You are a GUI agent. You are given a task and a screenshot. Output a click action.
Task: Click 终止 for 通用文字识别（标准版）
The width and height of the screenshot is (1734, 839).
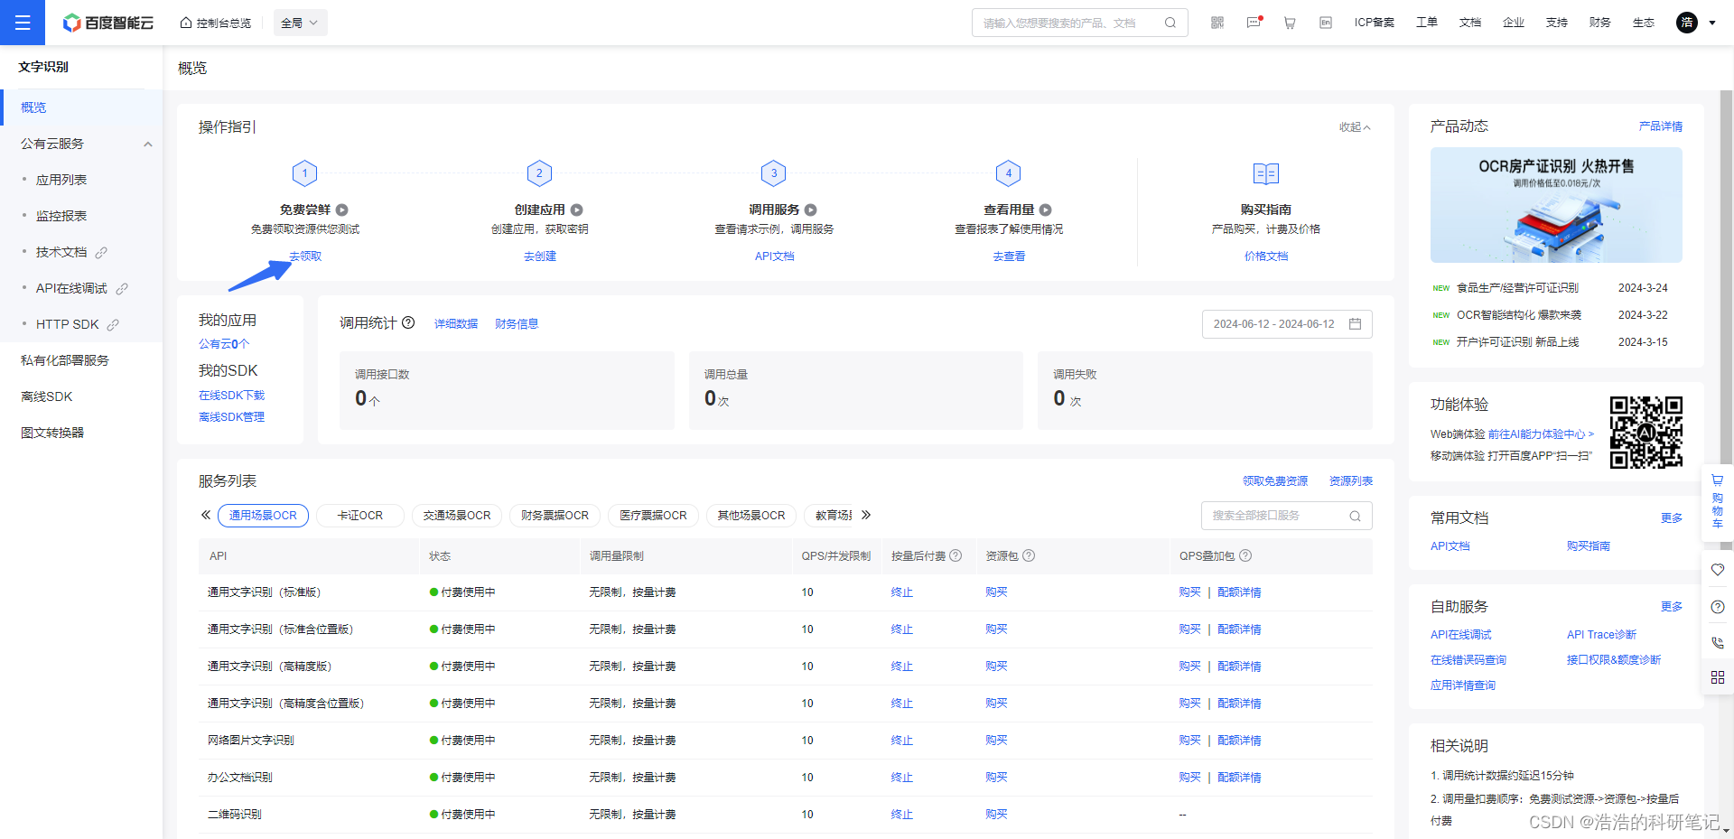(x=901, y=592)
